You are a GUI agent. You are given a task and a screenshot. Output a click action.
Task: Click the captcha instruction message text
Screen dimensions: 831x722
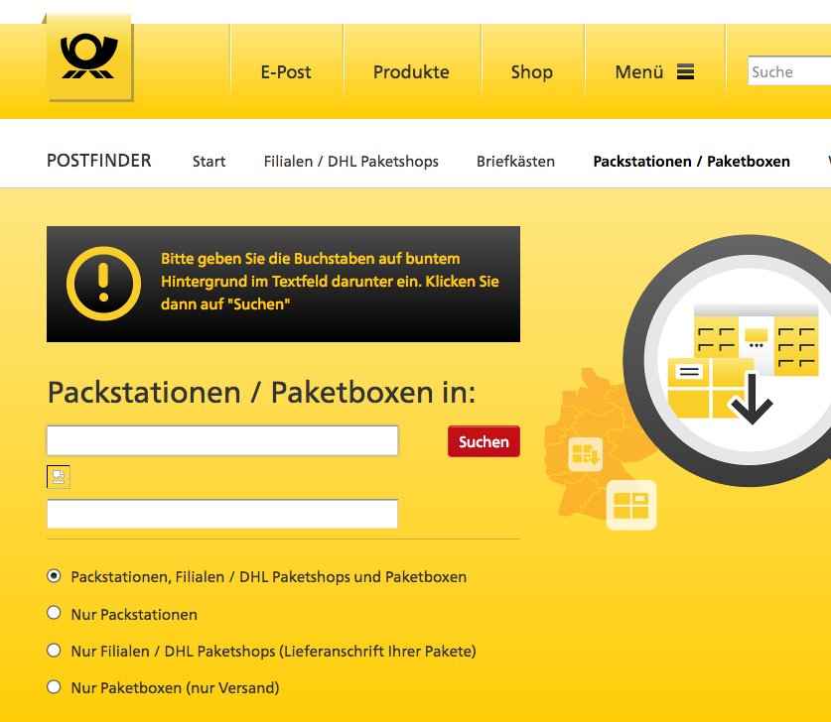click(330, 281)
